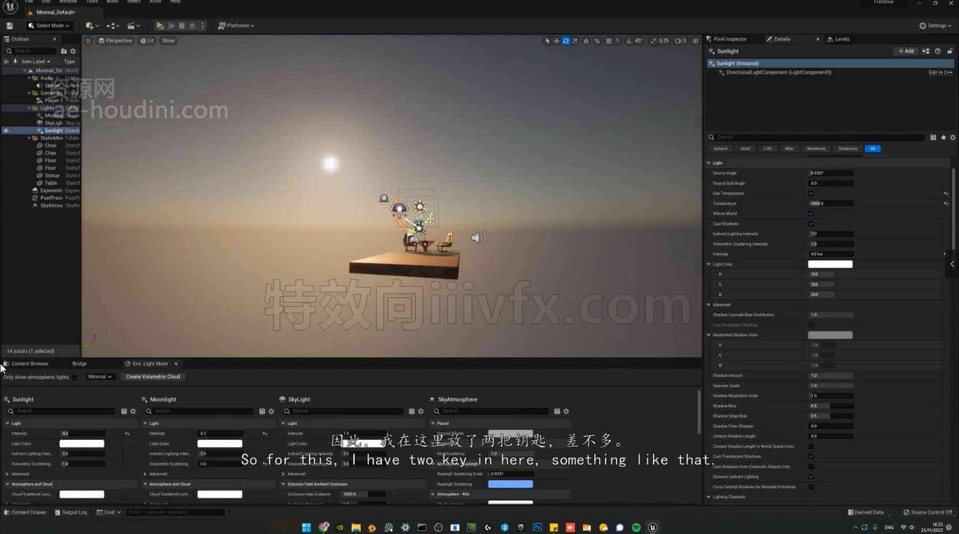Open the Content Drawer
959x534 pixels.
(25, 513)
